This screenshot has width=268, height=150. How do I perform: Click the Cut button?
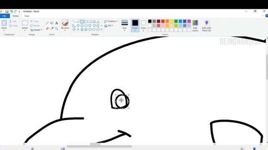(x=13, y=21)
